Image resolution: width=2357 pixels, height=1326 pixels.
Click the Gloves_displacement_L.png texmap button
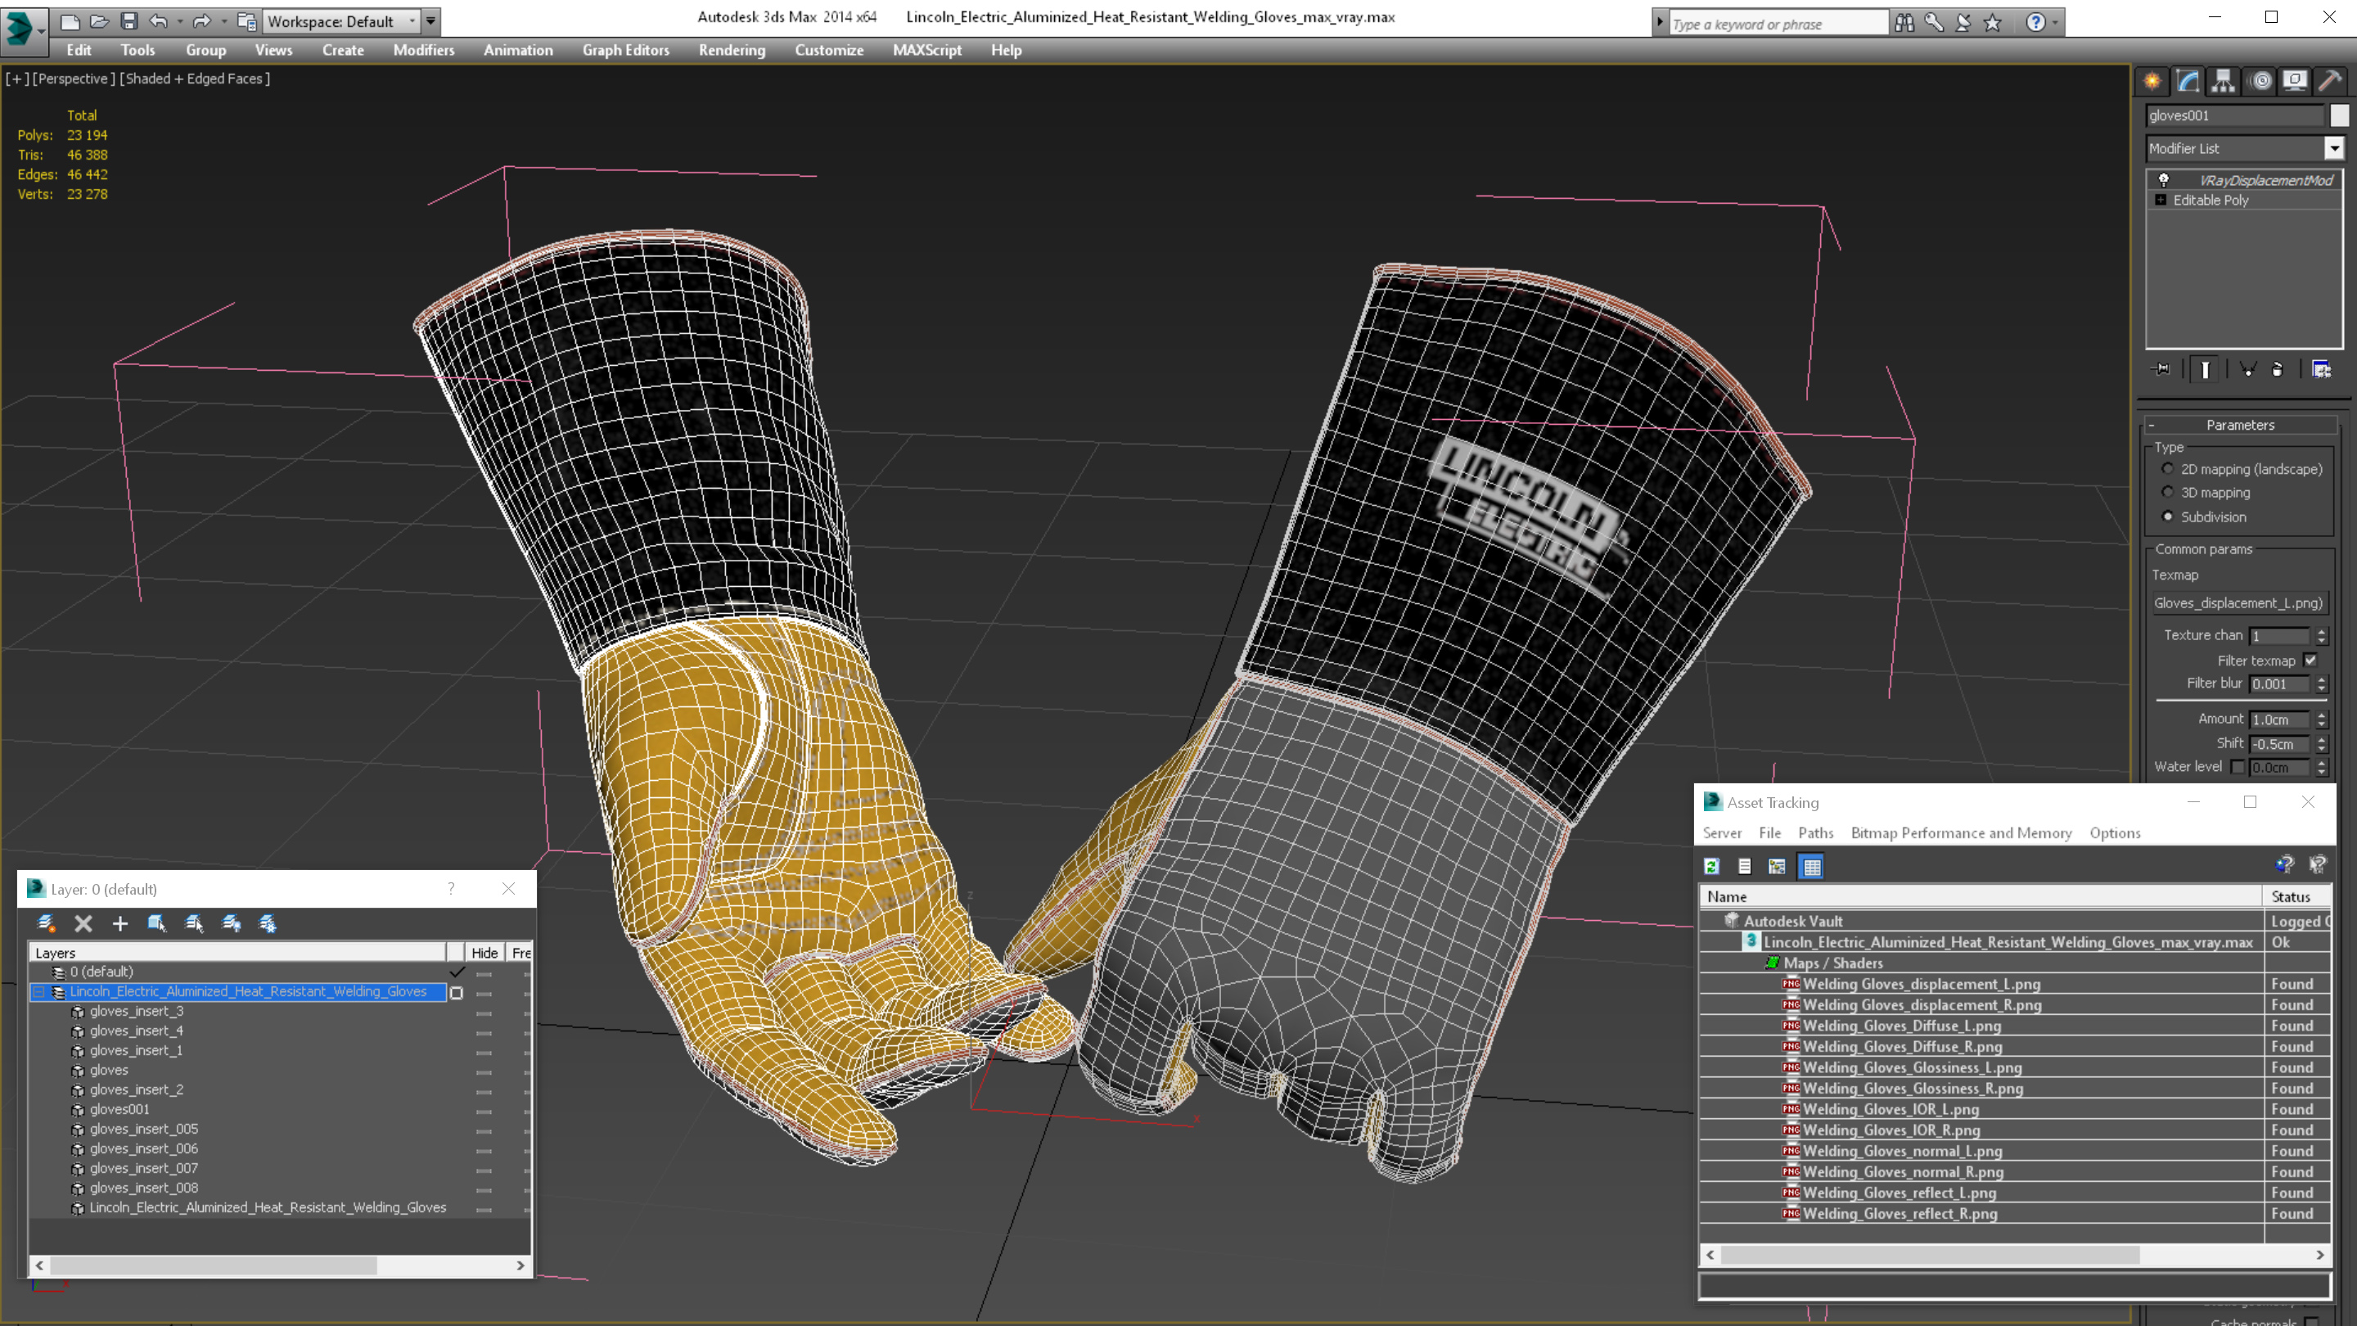point(2238,603)
